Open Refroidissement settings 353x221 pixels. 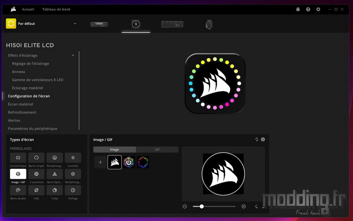(x=22, y=112)
